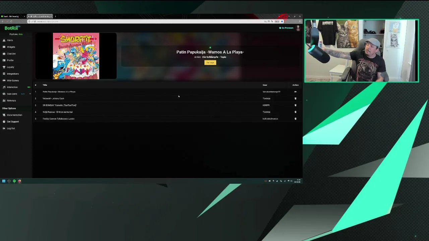Open Spotify from the taskbar
Screen dimensions: 429x241
pyautogui.click(x=14, y=181)
